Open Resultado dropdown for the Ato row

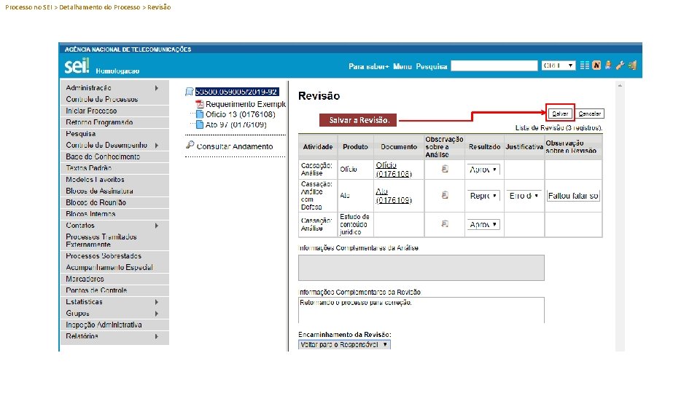(x=483, y=196)
